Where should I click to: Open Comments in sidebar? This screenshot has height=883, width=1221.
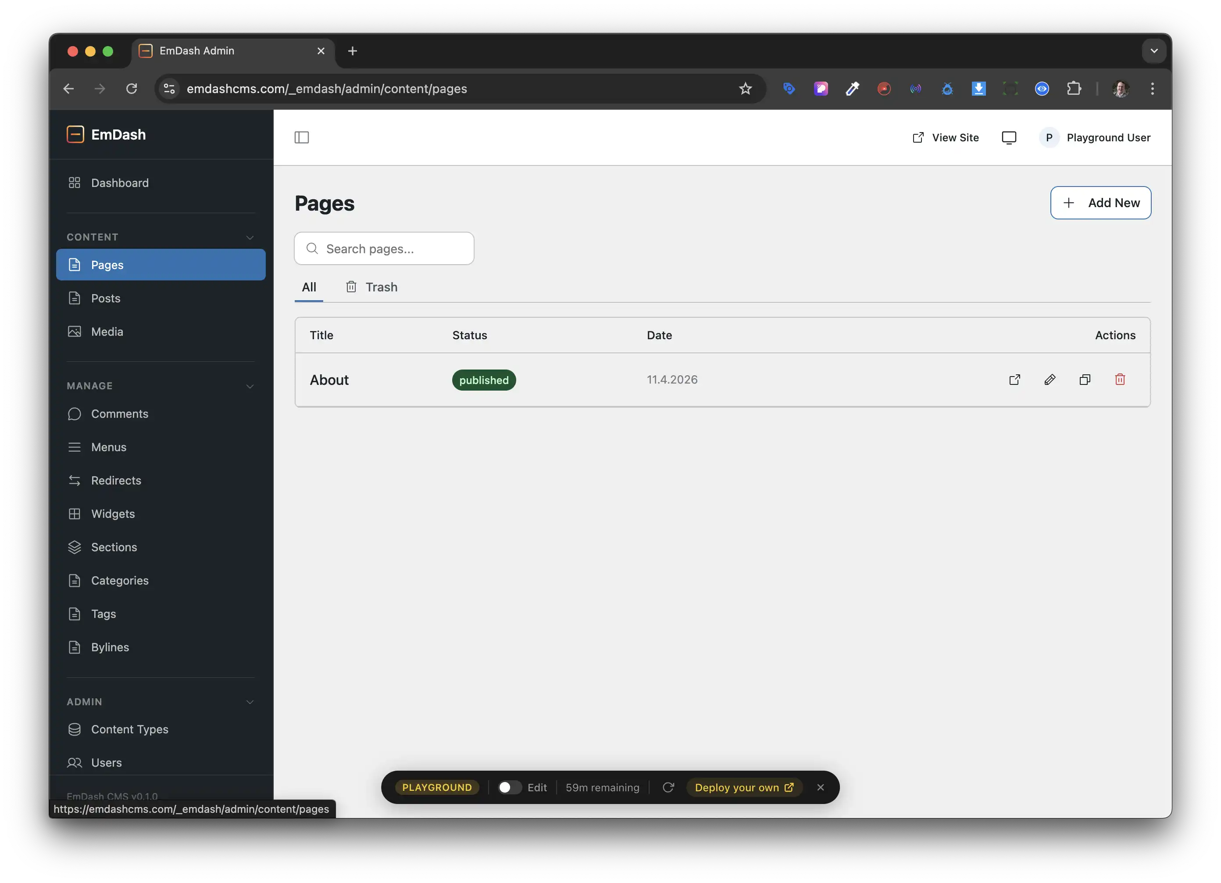click(161, 414)
